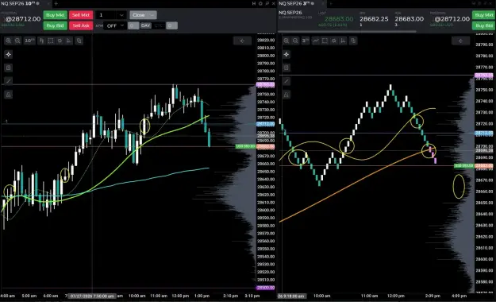The width and height of the screenshot is (496, 302).
Task: Select the NQ SEP26 10m chart tab
Action: click(20, 3)
